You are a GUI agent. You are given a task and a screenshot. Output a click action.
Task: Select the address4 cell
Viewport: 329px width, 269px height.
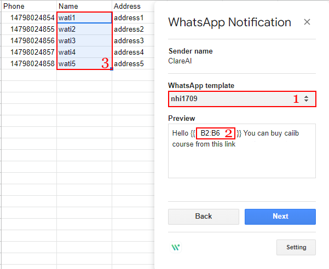tap(133, 52)
